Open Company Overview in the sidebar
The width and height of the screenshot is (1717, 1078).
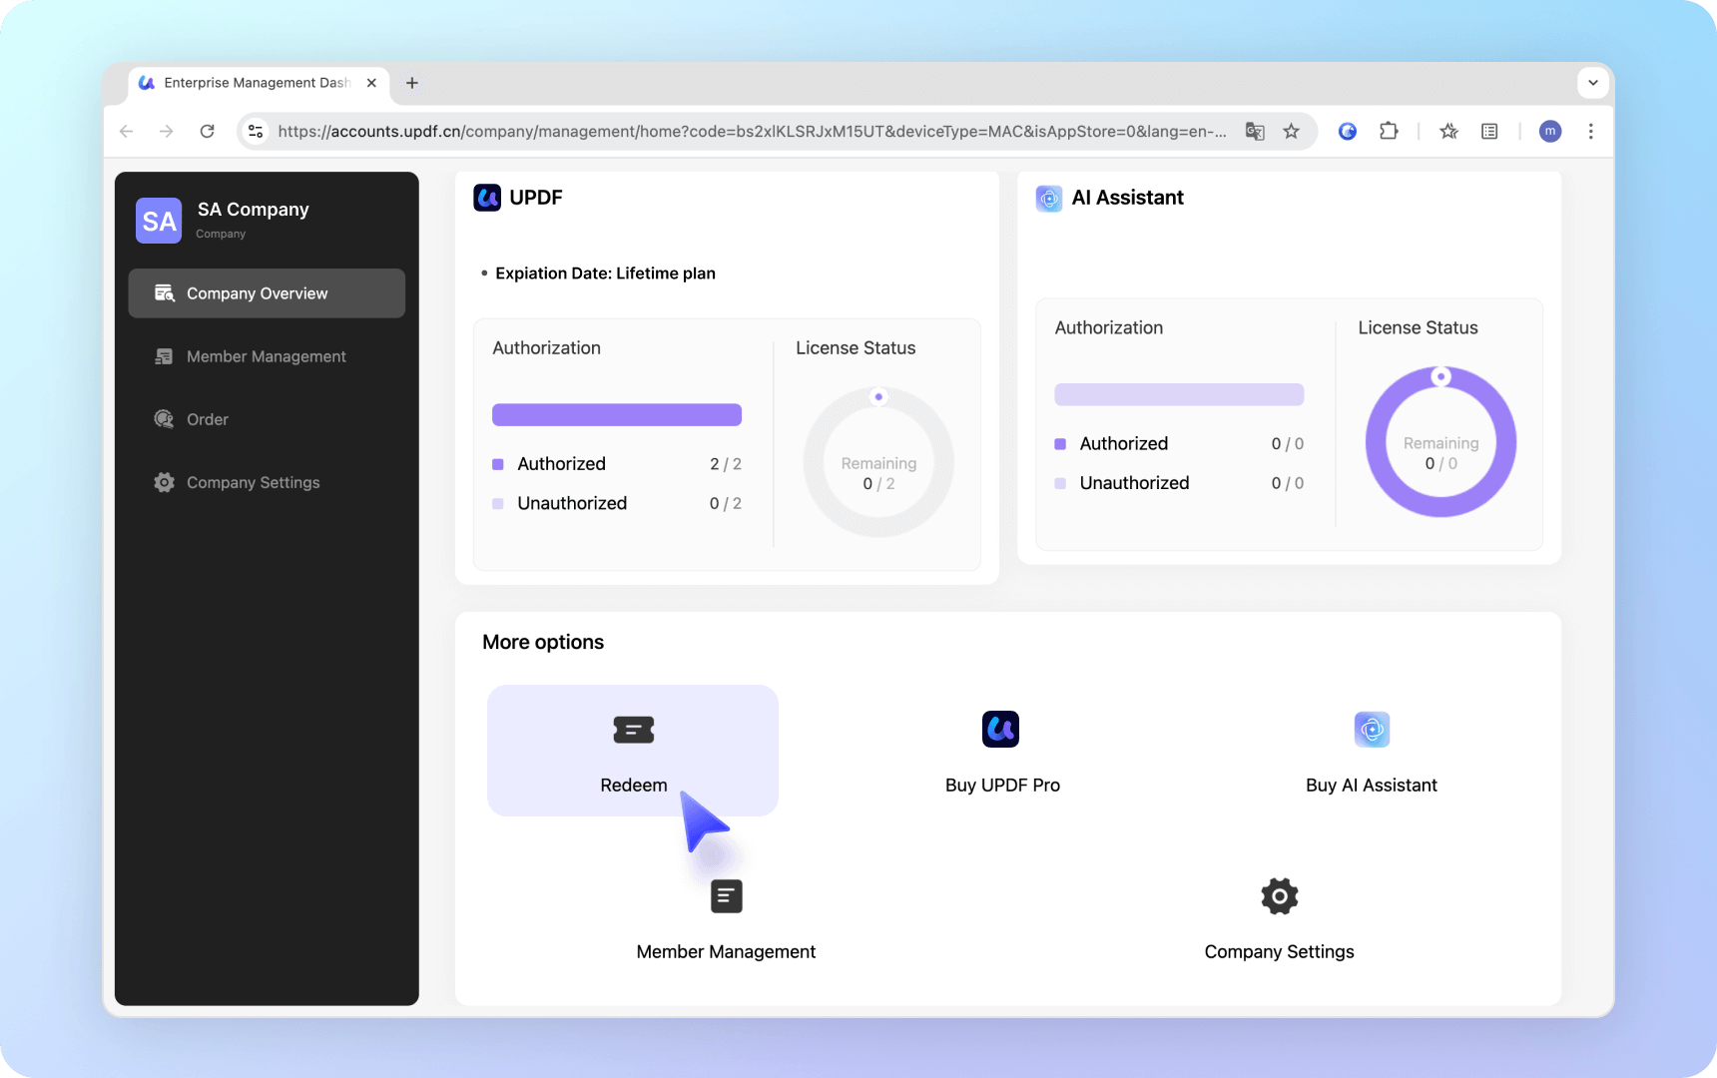pos(267,293)
